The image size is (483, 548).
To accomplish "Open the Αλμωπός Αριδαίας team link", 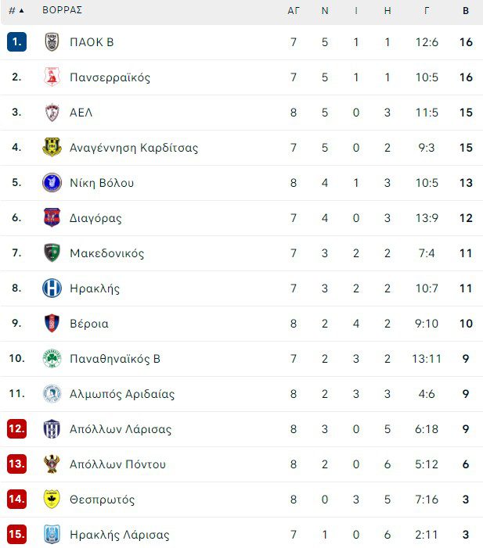I will [x=121, y=394].
